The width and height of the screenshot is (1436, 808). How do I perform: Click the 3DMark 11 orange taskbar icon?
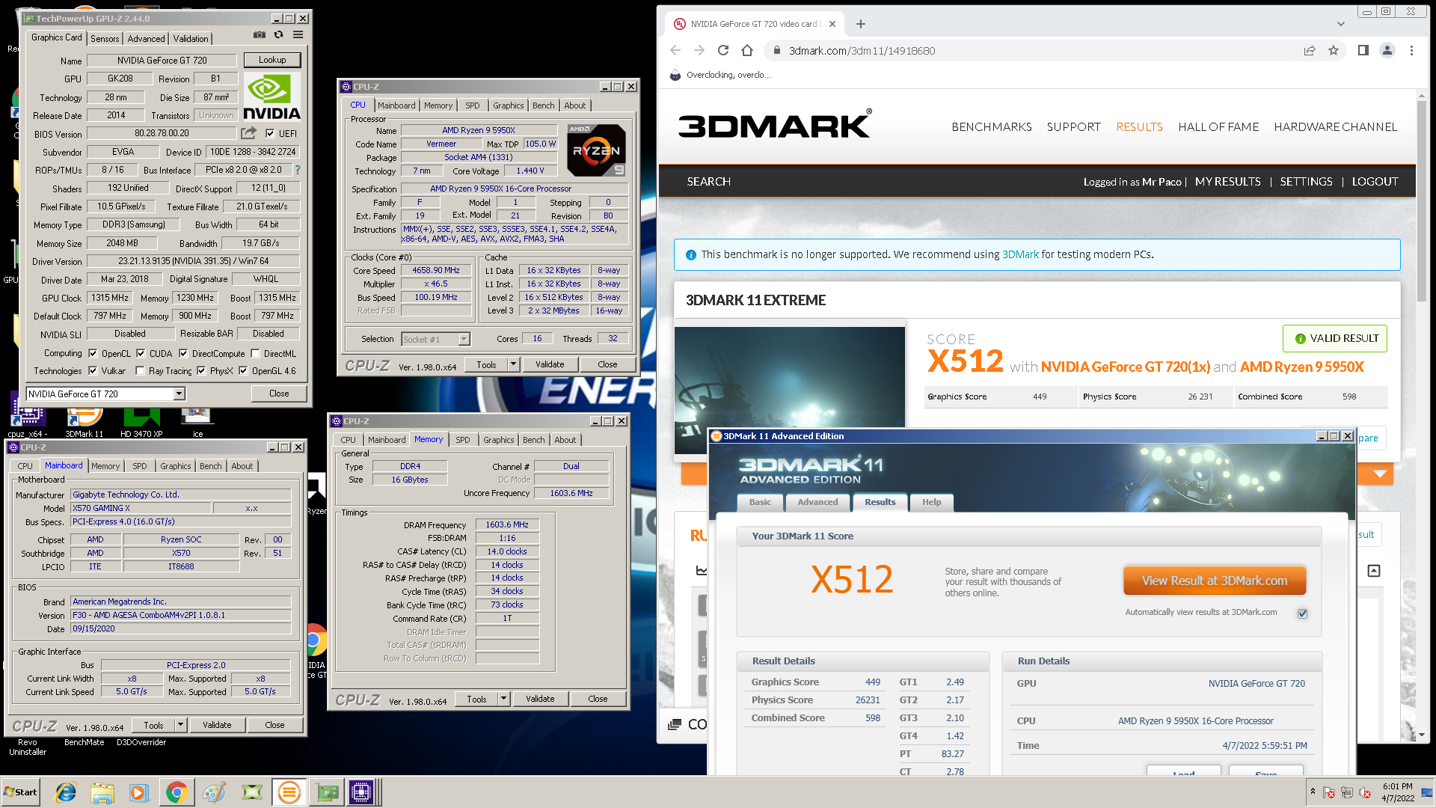(289, 792)
